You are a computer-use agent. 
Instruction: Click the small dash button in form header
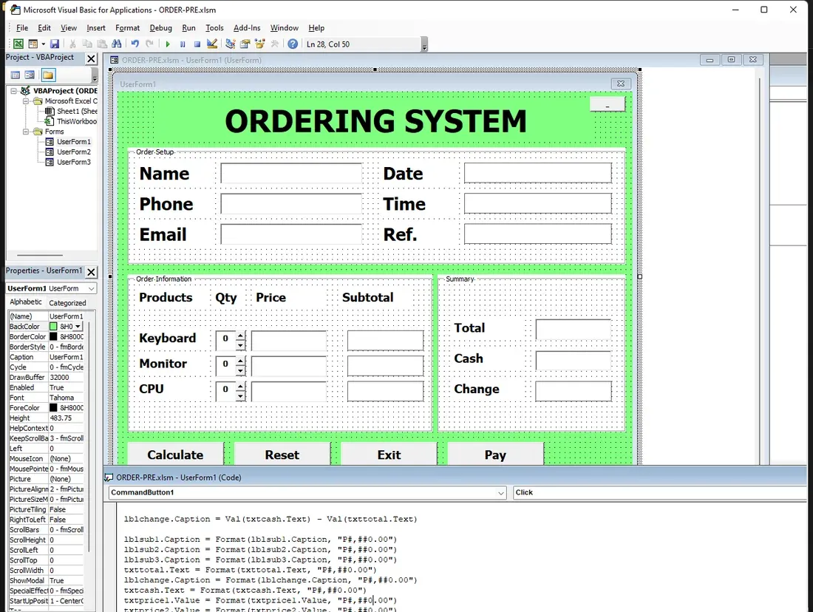click(607, 103)
